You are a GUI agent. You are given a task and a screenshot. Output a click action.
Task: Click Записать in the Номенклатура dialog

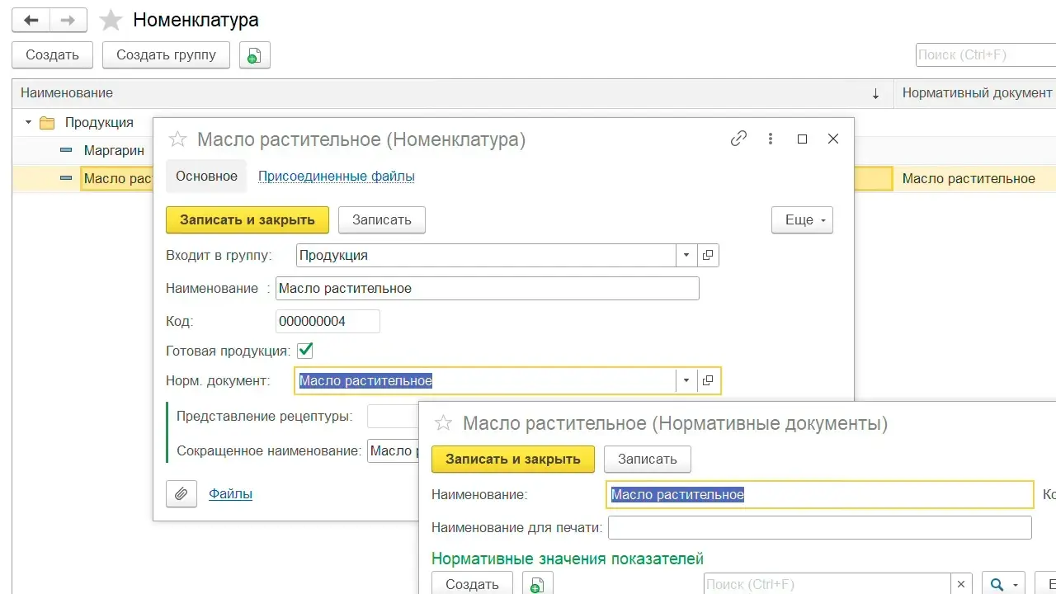click(381, 220)
